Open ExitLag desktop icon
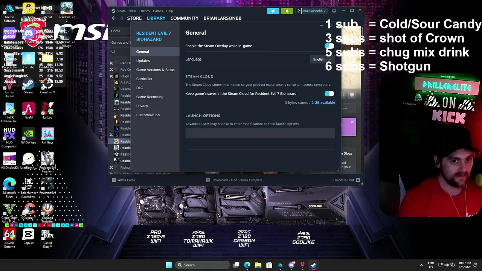The height and width of the screenshot is (271, 482). coord(47,111)
